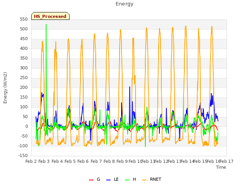
Task: Click the Energy (W/m2) y-axis title
Action: pos(5,88)
